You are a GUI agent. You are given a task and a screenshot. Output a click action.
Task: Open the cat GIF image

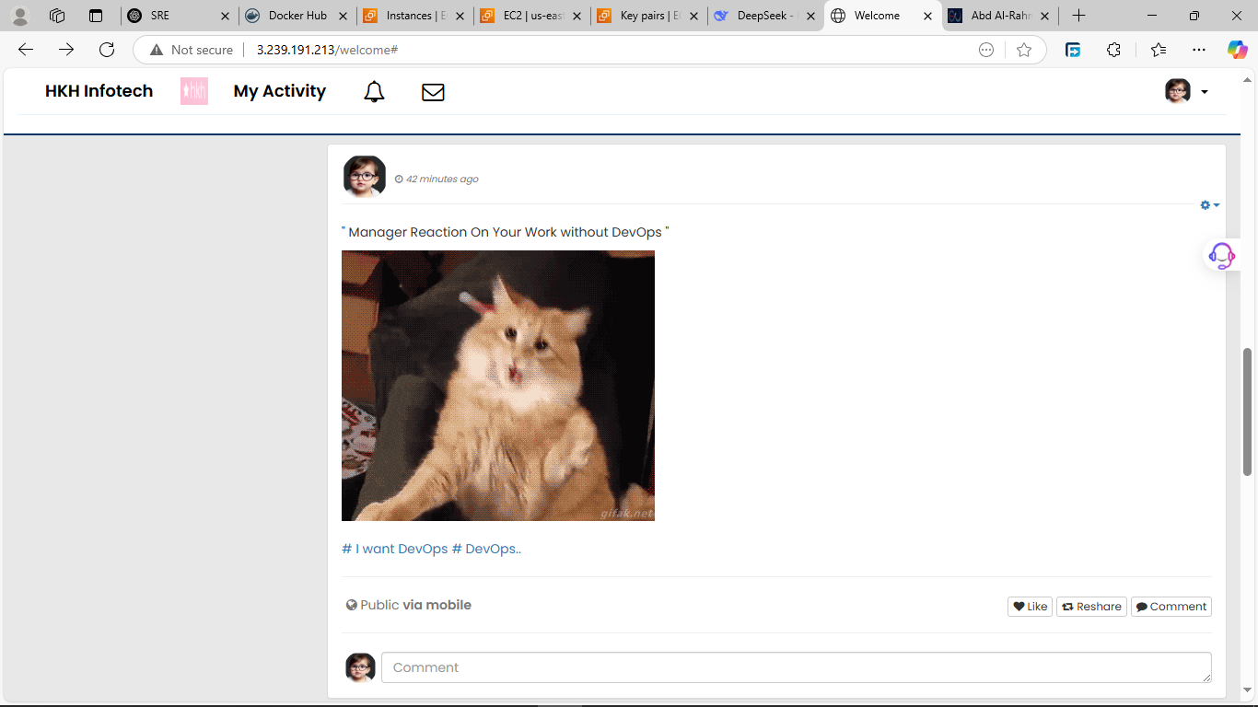pyautogui.click(x=498, y=386)
